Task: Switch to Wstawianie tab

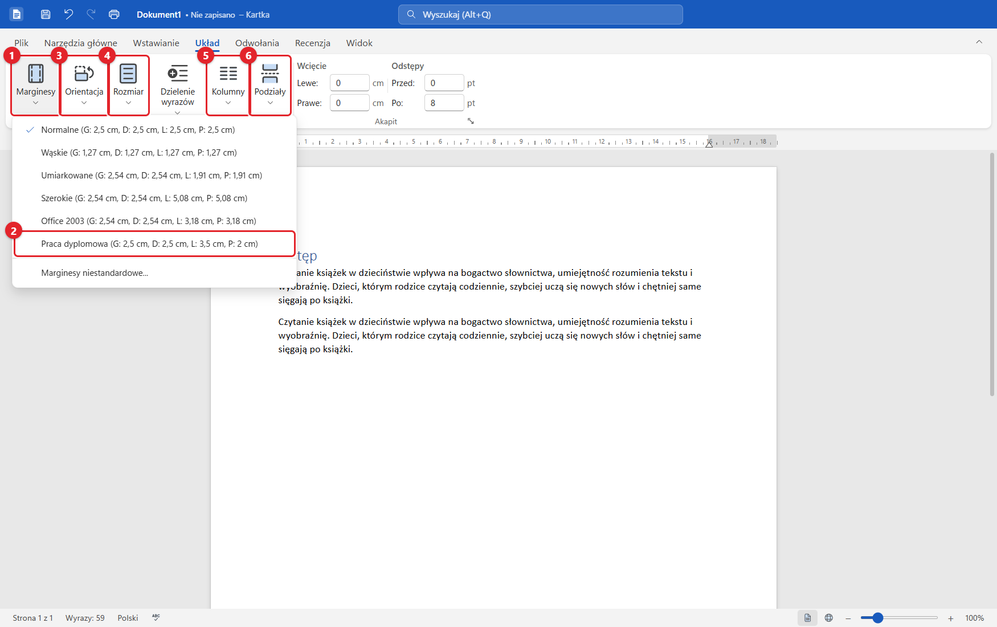Action: click(x=156, y=43)
